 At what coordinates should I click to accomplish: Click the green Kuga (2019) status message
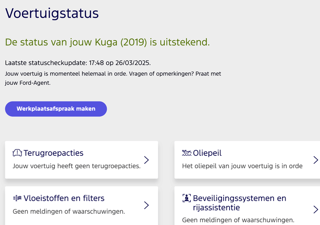107,42
